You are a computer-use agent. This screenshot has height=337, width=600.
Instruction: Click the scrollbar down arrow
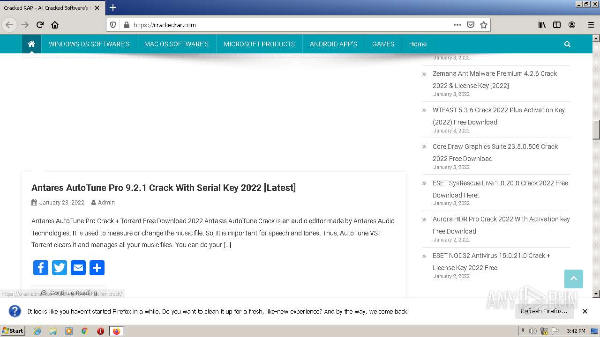click(x=596, y=294)
